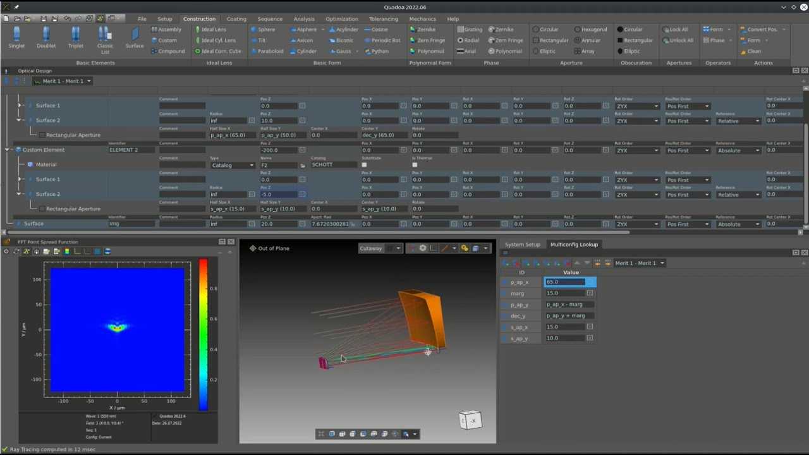The width and height of the screenshot is (809, 455).
Task: Click the undo arrow in quick toolbar
Action: click(x=68, y=19)
